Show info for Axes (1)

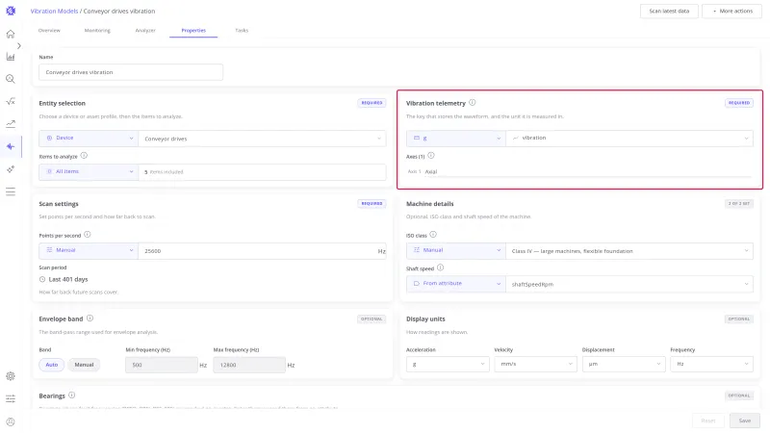click(x=430, y=156)
